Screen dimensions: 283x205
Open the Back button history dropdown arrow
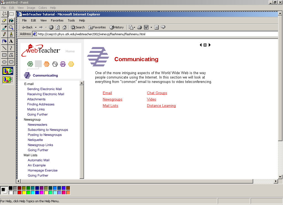pos(36,28)
